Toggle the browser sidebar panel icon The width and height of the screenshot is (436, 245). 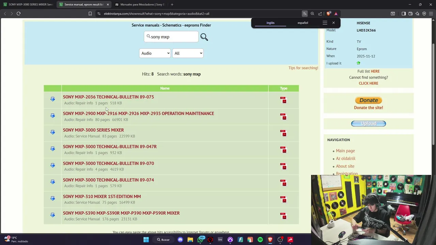pyautogui.click(x=404, y=14)
